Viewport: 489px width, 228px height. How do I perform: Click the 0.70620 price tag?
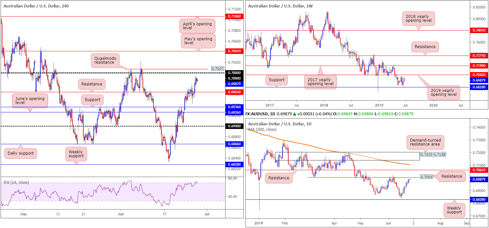point(479,170)
